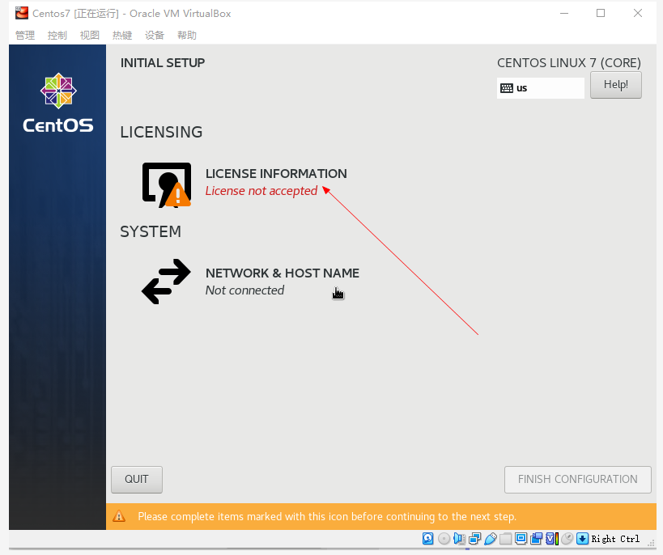Screen dimensions: 663x555
Task: Click the hard disk activity indicator
Action: click(428, 539)
